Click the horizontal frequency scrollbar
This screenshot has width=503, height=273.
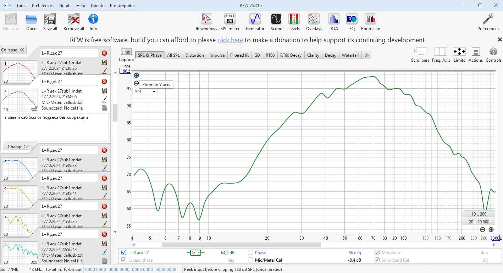(241, 245)
